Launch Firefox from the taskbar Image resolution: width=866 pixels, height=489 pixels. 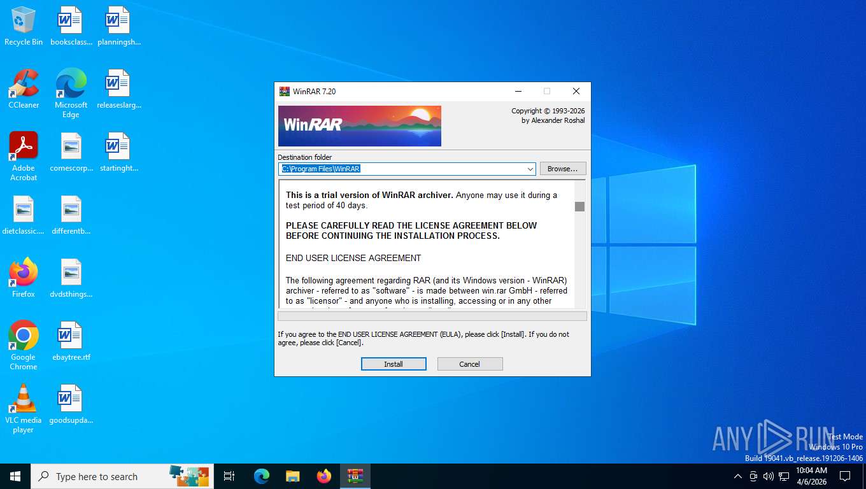[324, 476]
